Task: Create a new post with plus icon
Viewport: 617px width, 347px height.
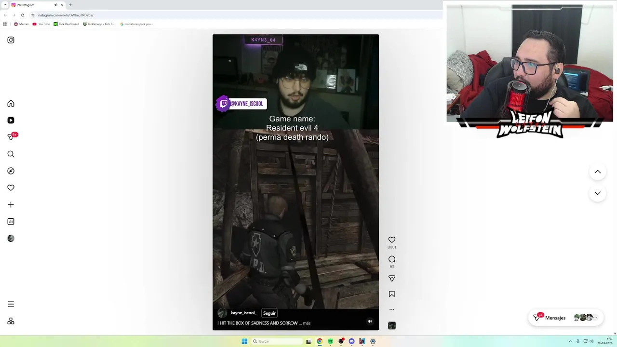Action: [x=11, y=205]
